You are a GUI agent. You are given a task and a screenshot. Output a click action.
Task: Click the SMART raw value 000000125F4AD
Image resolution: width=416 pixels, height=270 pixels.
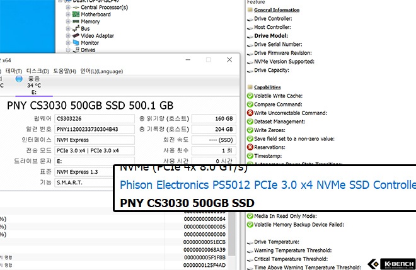point(204,265)
